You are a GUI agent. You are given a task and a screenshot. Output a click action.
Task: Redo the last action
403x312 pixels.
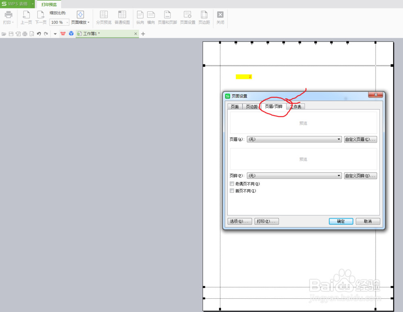[x=46, y=34]
